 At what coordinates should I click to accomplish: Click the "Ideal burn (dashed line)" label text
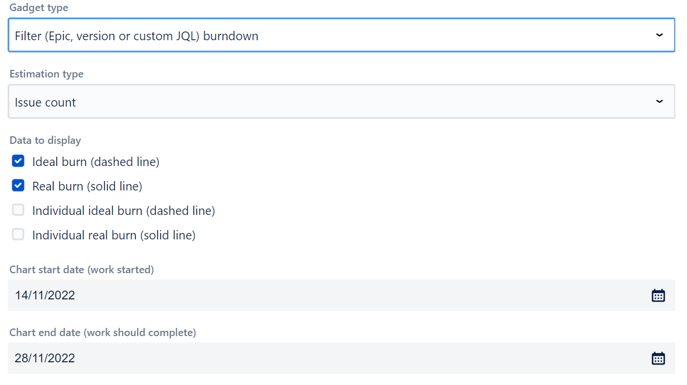[96, 162]
